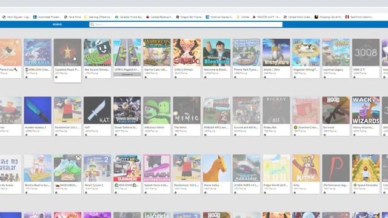The width and height of the screenshot is (388, 218).
Task: Open the Dragon Ball bookmark
Action: [189, 17]
